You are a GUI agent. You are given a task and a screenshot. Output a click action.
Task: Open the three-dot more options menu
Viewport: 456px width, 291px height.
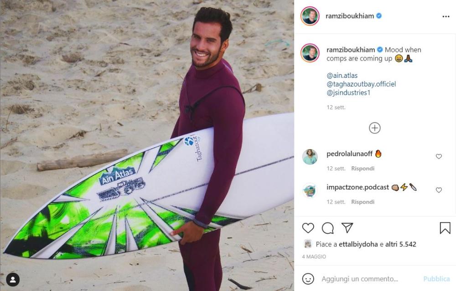point(446,16)
